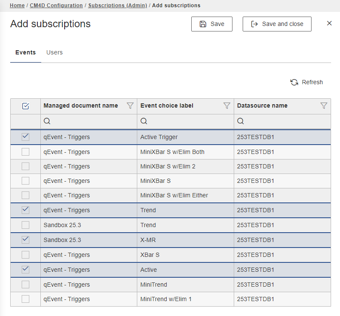This screenshot has width=340, height=316.
Task: Toggle the select-all checkbox in the header
Action: 25,106
